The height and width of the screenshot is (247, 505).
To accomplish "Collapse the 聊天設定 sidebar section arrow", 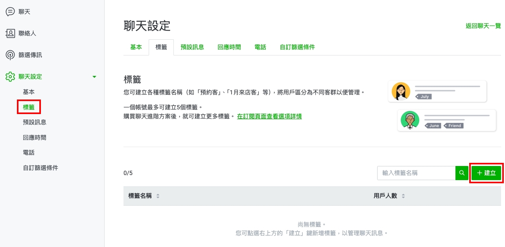I will tap(94, 77).
